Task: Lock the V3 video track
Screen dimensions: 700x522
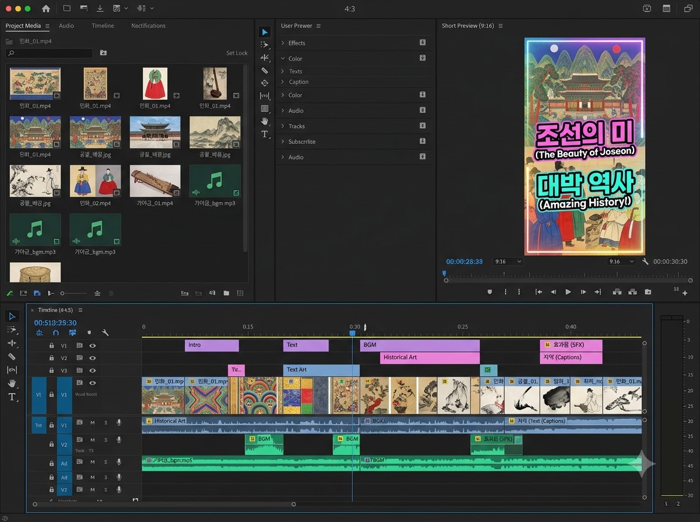Action: click(51, 371)
